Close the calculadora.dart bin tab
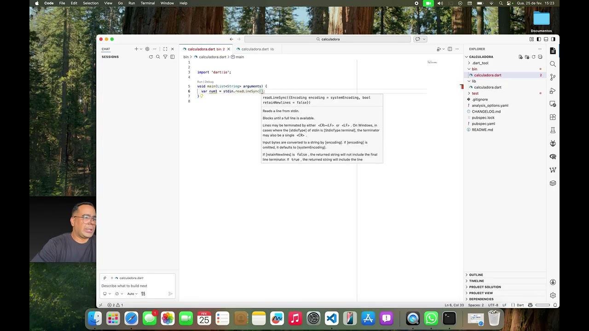589x331 pixels. (x=228, y=49)
